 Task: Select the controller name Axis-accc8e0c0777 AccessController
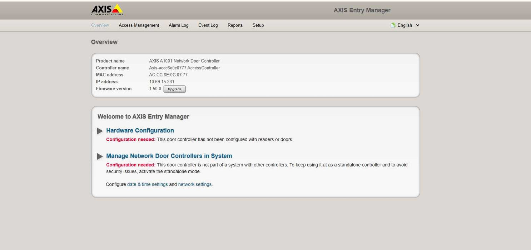[x=184, y=68]
